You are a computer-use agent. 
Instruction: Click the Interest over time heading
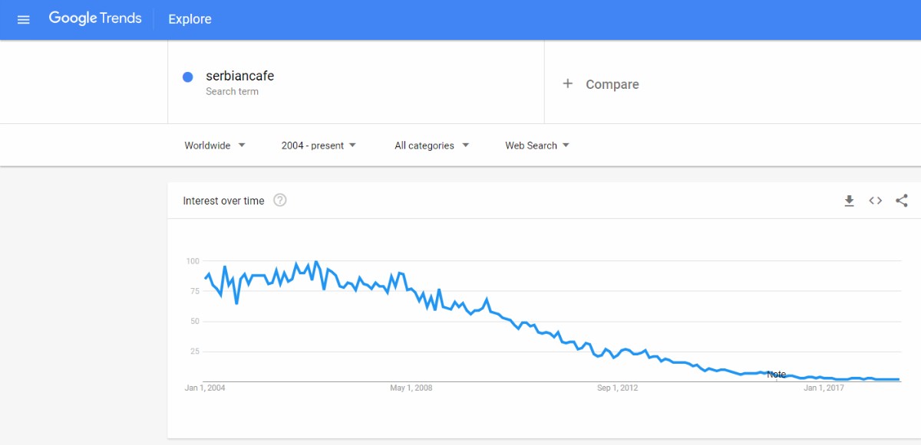coord(223,201)
